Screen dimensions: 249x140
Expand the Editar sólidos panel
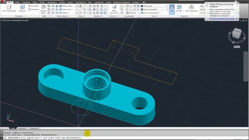coord(63,16)
